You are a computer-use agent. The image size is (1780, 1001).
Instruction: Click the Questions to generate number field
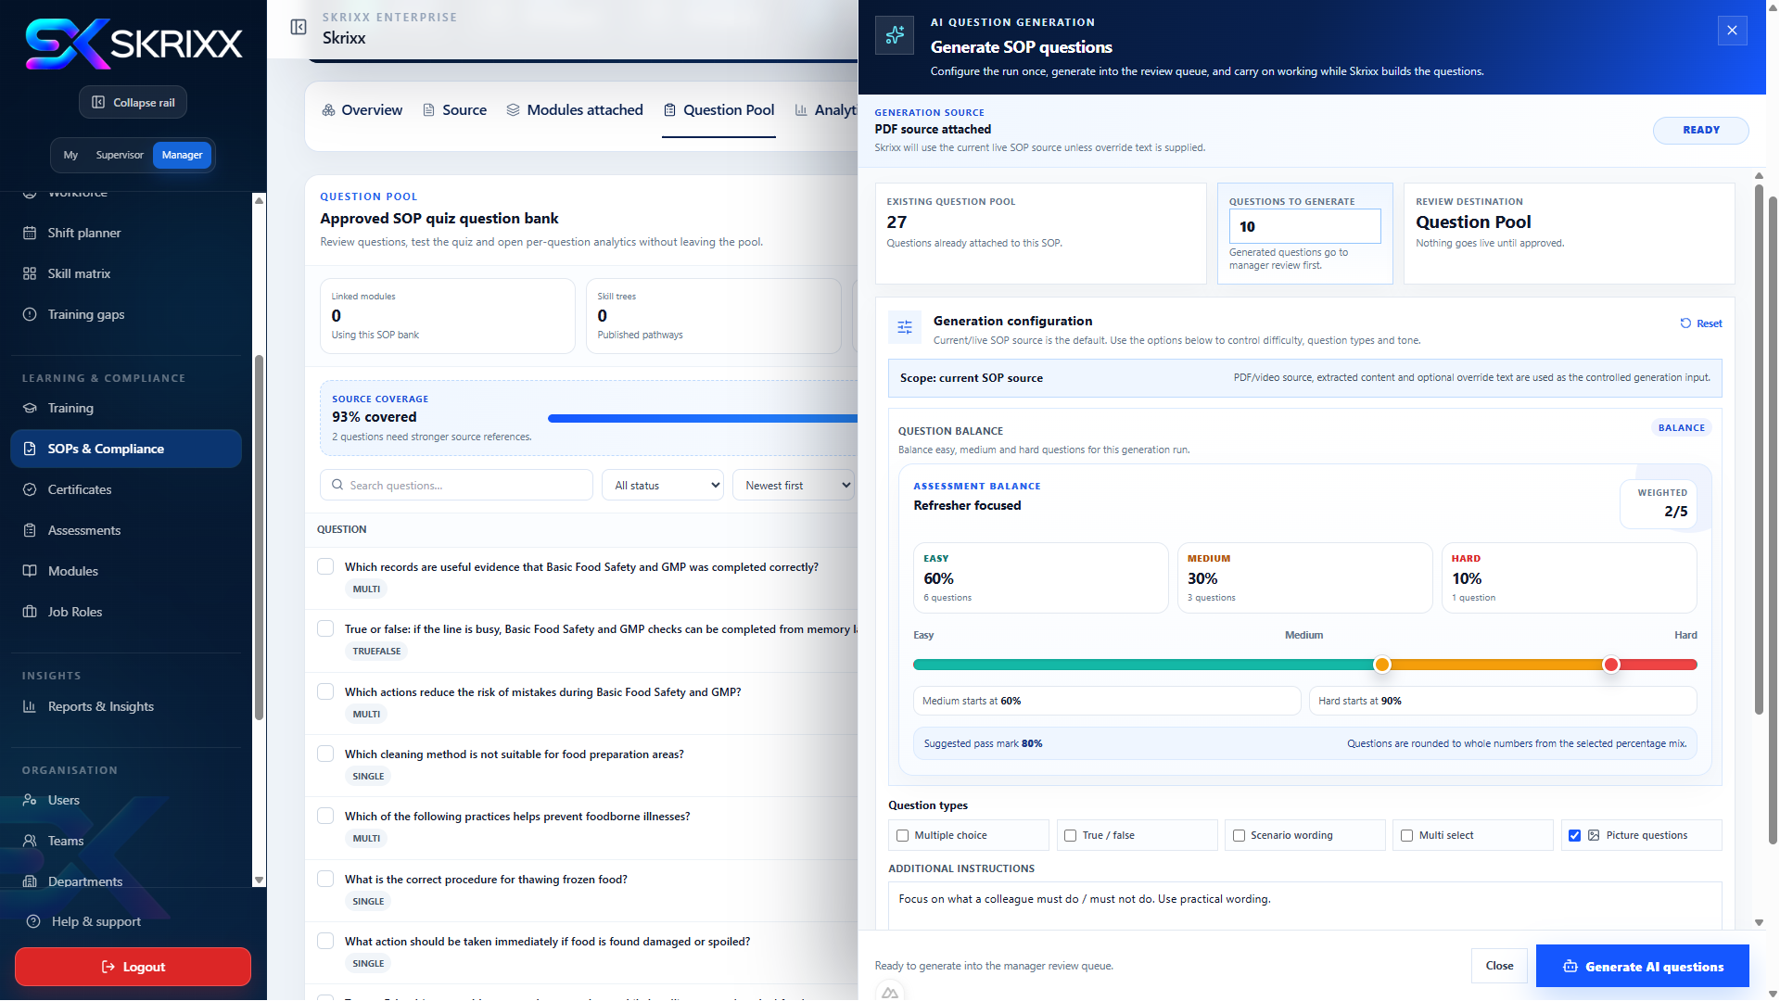1305,226
